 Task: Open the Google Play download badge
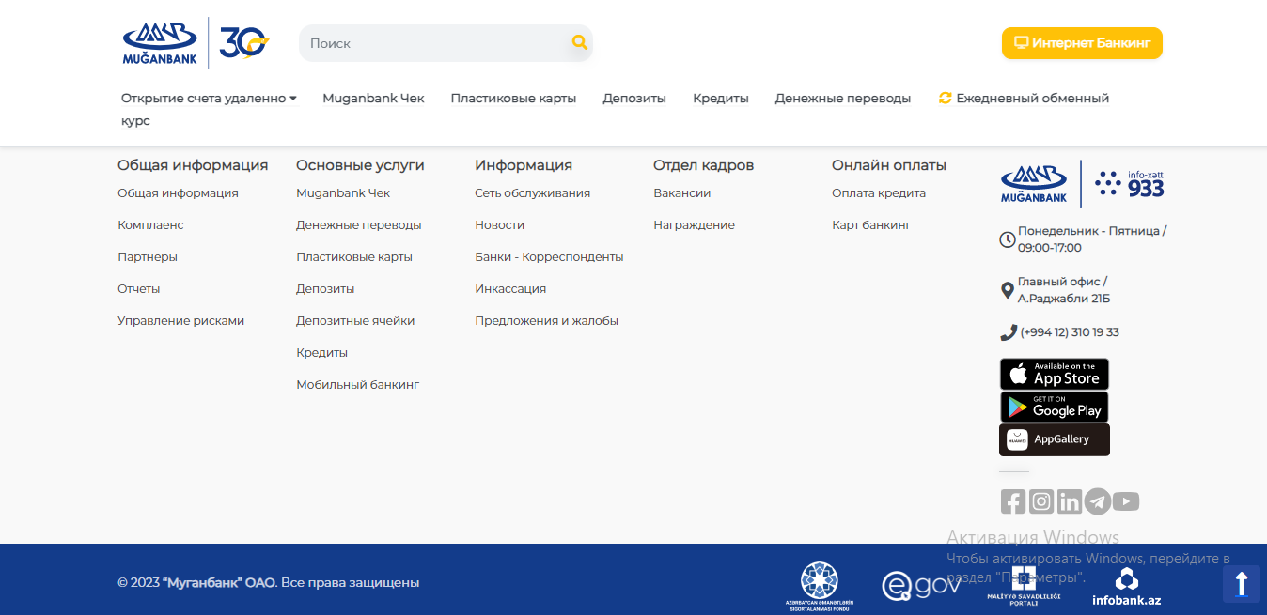click(1054, 407)
